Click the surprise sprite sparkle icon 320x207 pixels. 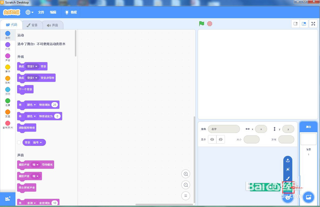[288, 169]
